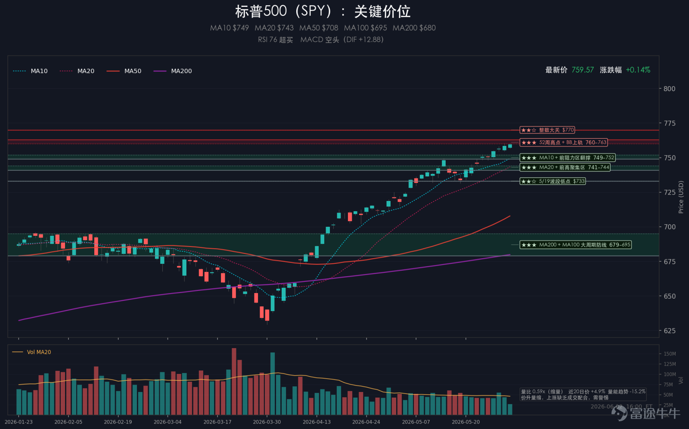
Task: Click the latest price value 759.57
Action: click(x=583, y=70)
